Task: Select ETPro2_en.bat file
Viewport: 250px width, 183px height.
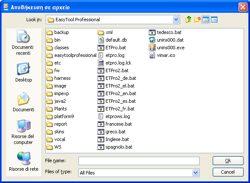Action: 117,93
